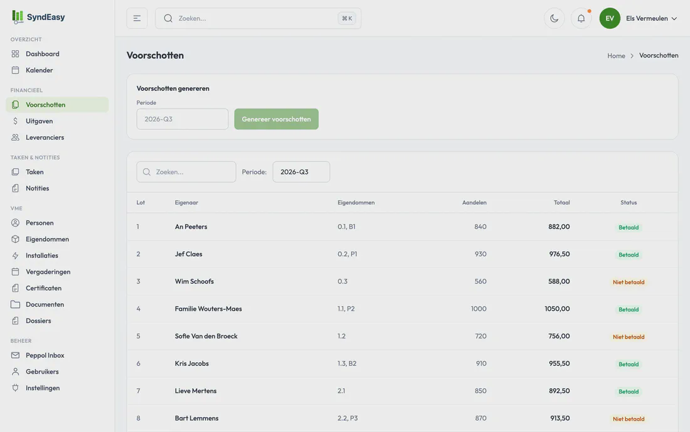
Task: Click the Leveranciers people icon
Action: click(16, 138)
